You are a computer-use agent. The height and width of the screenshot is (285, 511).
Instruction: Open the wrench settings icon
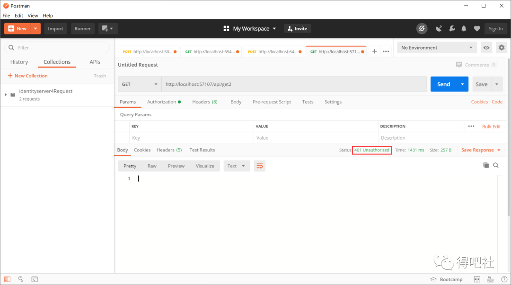(452, 29)
